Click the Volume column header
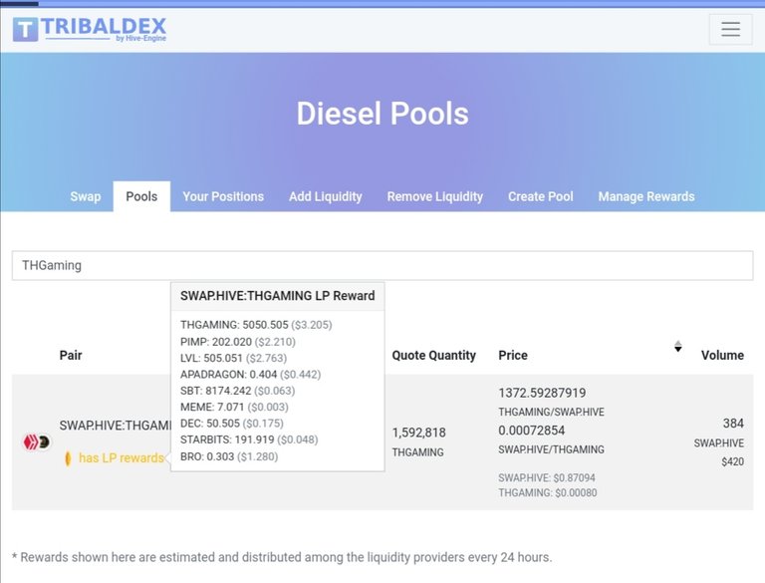Viewport: 765px width, 583px height. pyautogui.click(x=722, y=355)
